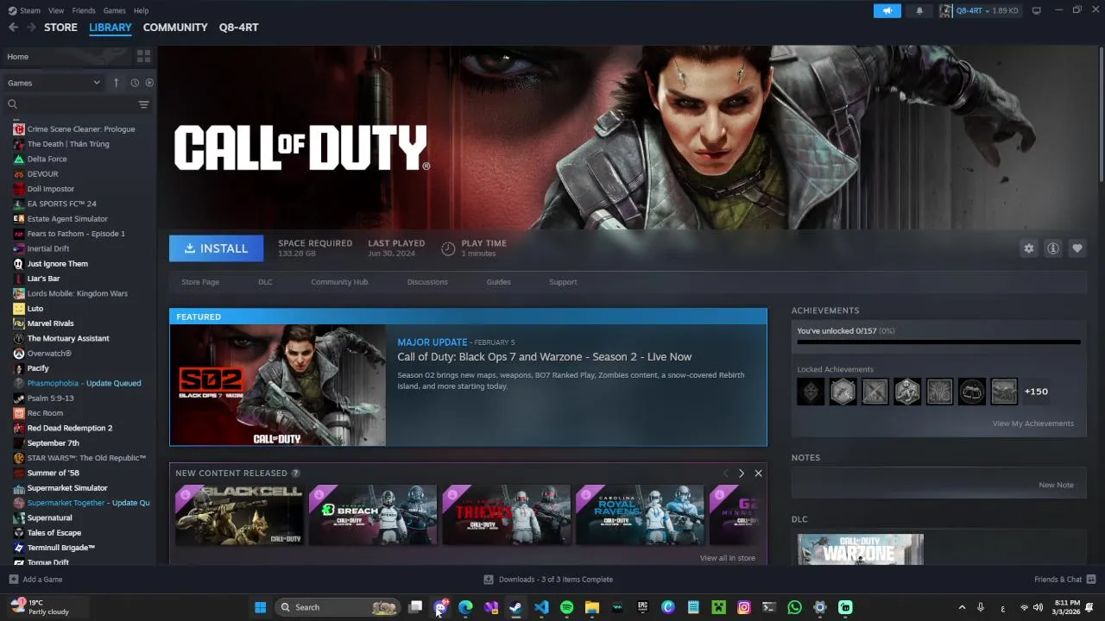Click the announcements megaphone button
1105x621 pixels.
click(x=887, y=10)
